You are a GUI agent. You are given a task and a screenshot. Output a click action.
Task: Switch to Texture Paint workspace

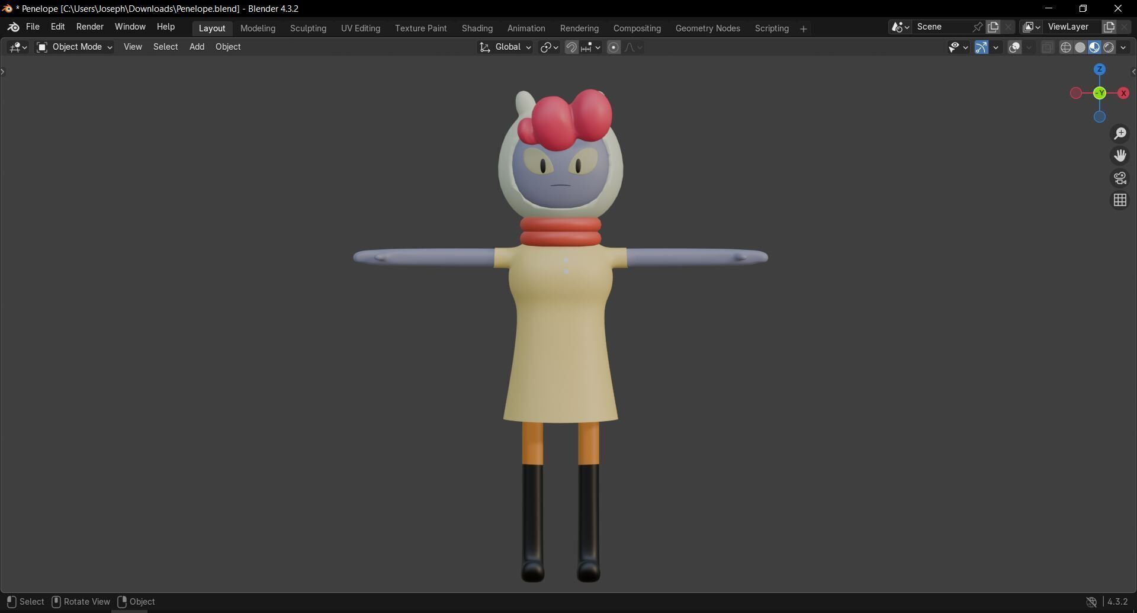(421, 29)
